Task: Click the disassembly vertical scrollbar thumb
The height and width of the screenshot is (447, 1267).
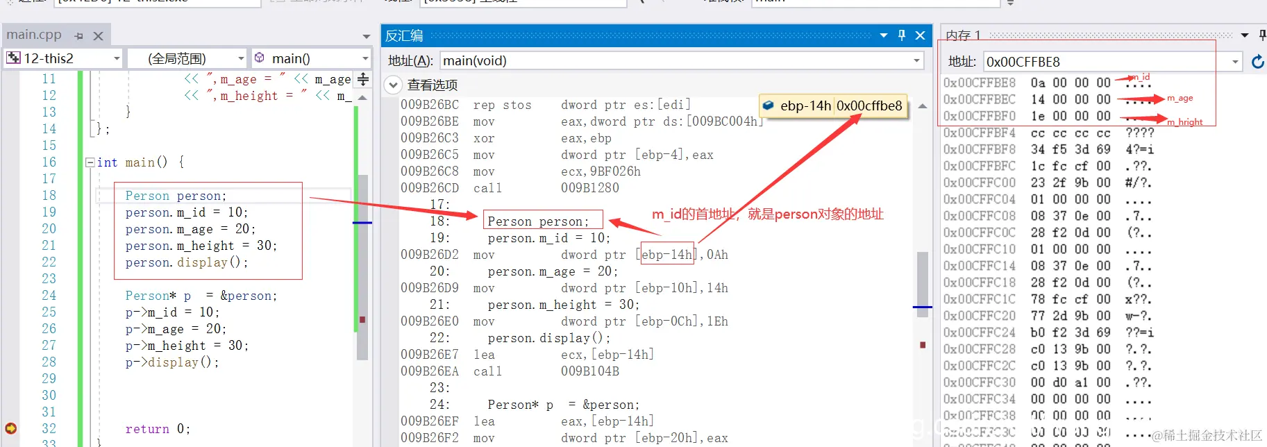Action: pos(923,284)
